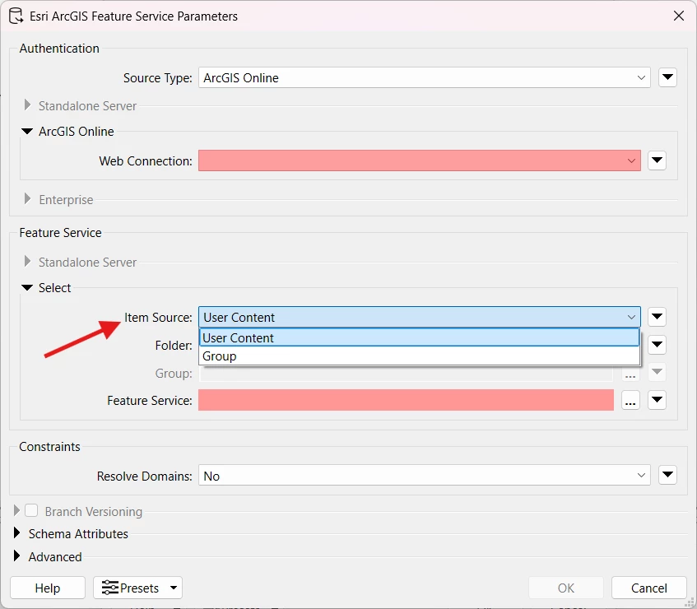Viewport: 697px width, 609px height.
Task: Collapse the ArcGIS Online section
Action: 27,132
